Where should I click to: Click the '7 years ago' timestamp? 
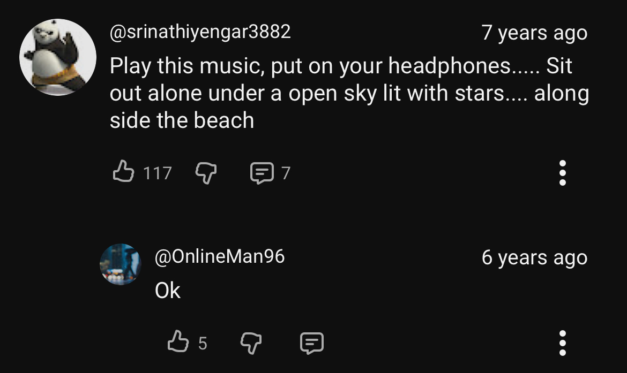534,33
